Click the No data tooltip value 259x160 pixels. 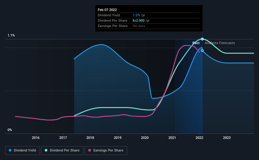[x=139, y=26]
